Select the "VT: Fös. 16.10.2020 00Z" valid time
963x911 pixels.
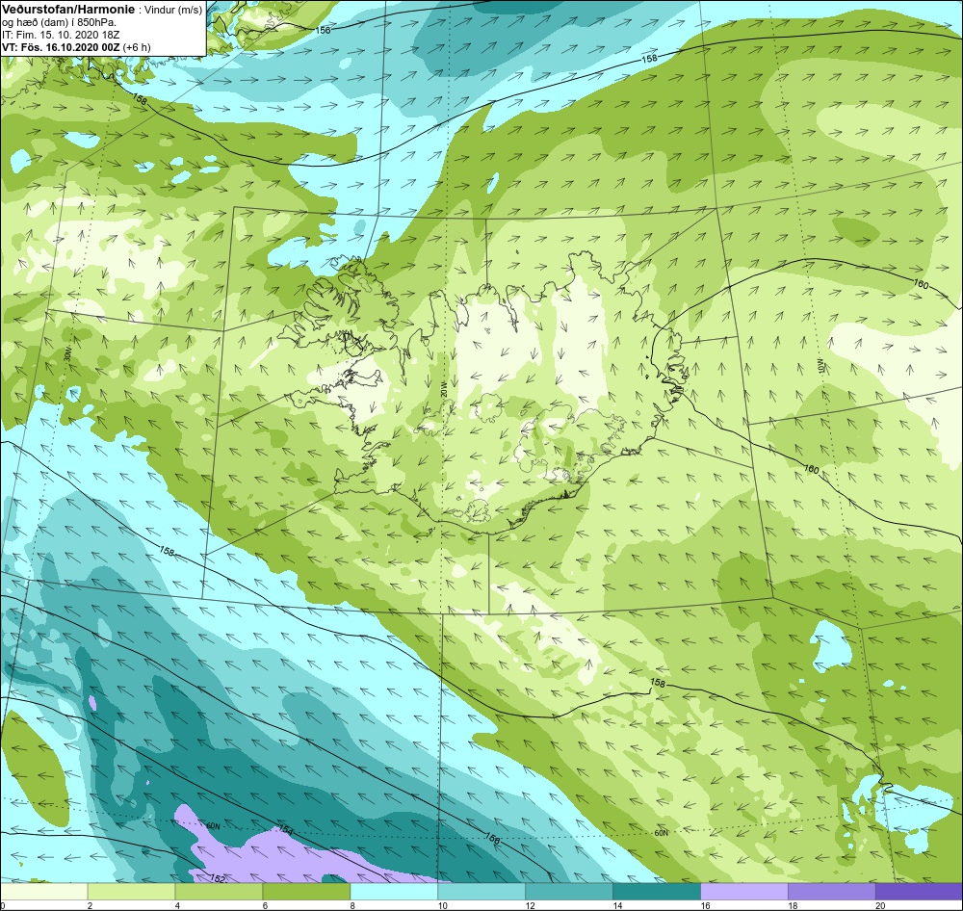62,46
